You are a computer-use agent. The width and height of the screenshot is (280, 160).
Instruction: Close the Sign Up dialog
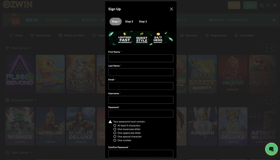pos(171,9)
